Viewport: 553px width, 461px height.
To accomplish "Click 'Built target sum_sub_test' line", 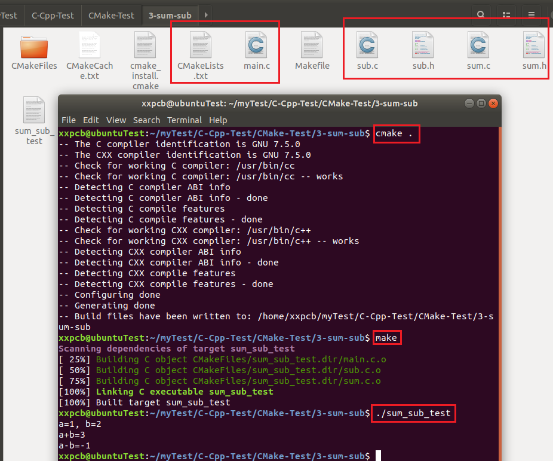I will click(163, 402).
